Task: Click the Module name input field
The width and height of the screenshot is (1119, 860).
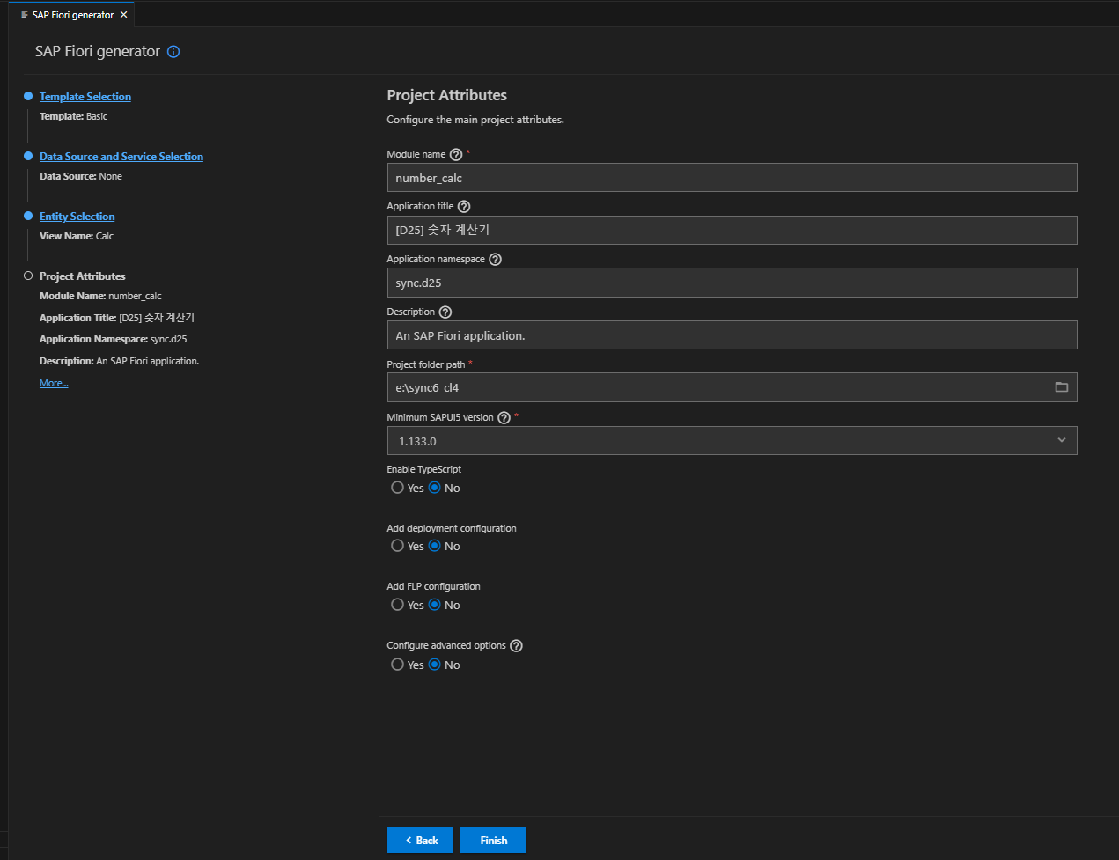Action: click(x=732, y=178)
